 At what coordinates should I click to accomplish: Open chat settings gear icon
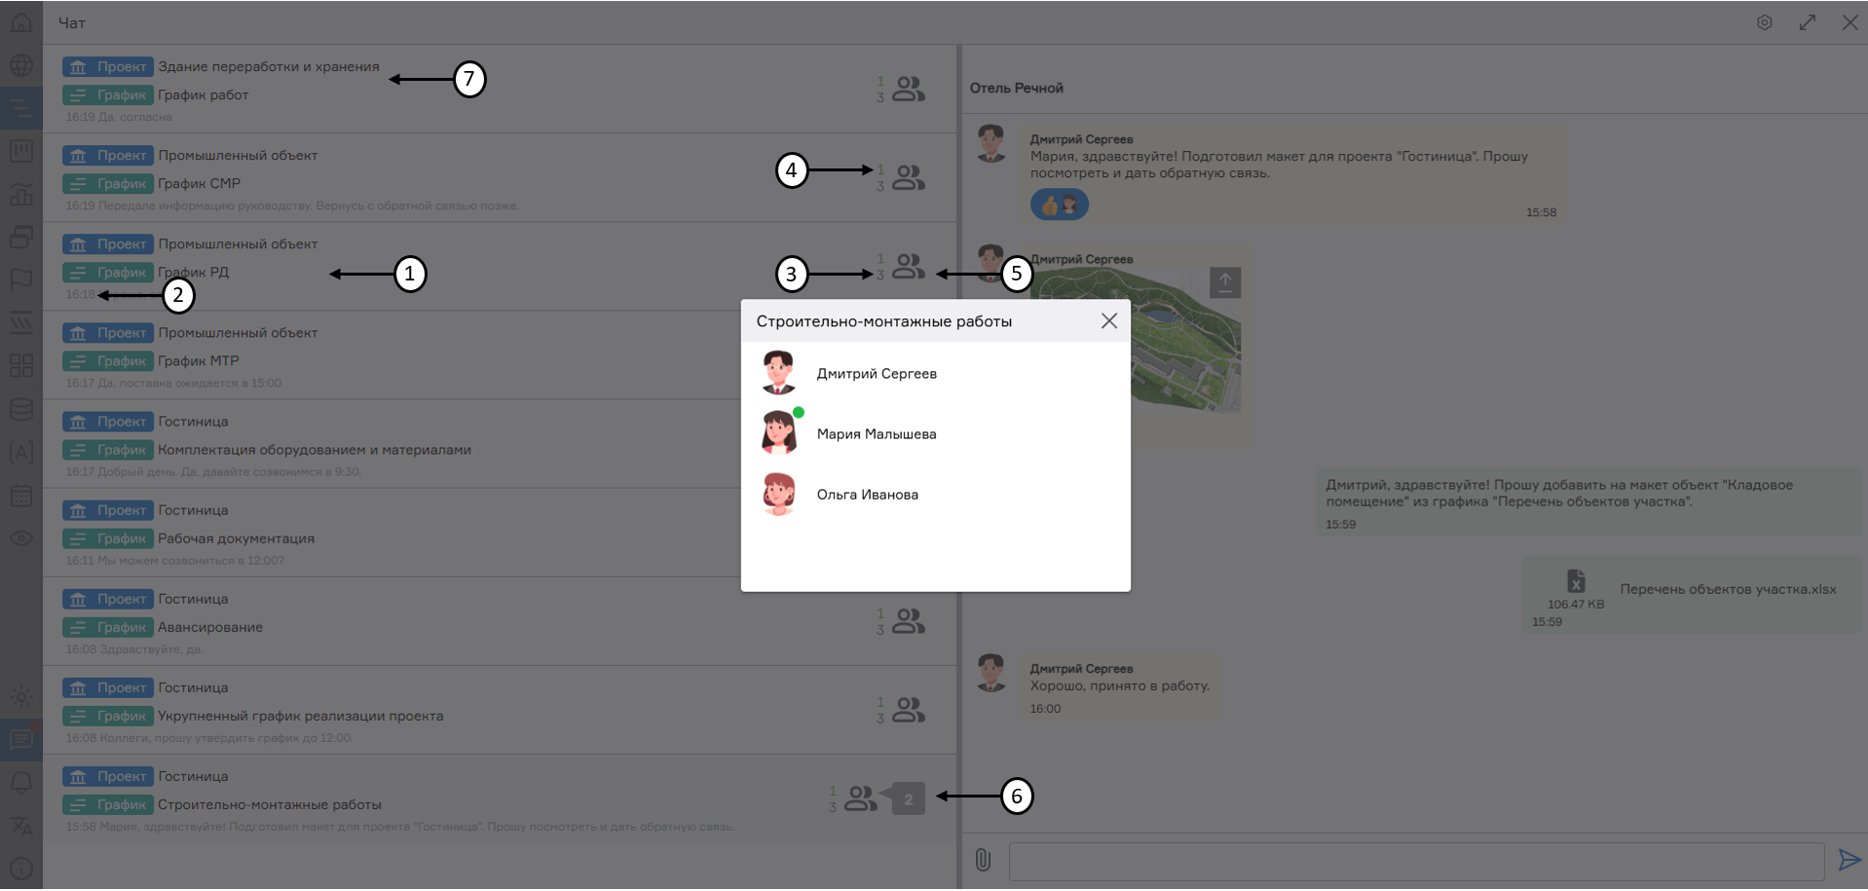pyautogui.click(x=1764, y=22)
